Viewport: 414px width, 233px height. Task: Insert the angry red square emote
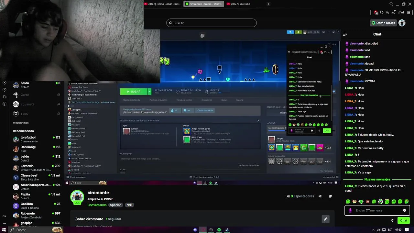[368, 202]
